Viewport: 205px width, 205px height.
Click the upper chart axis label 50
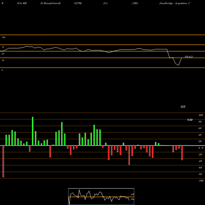3,54
